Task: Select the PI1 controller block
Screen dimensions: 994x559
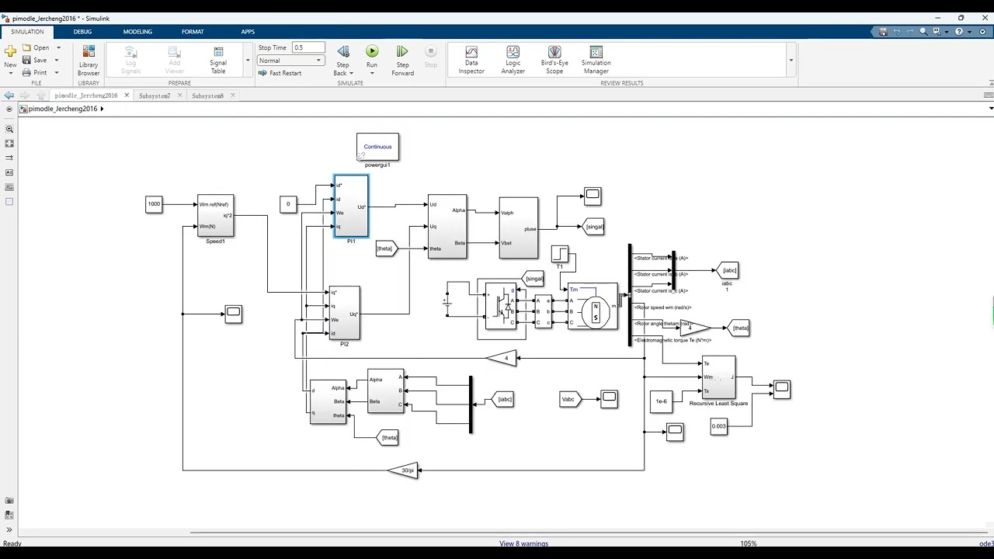Action: (351, 206)
